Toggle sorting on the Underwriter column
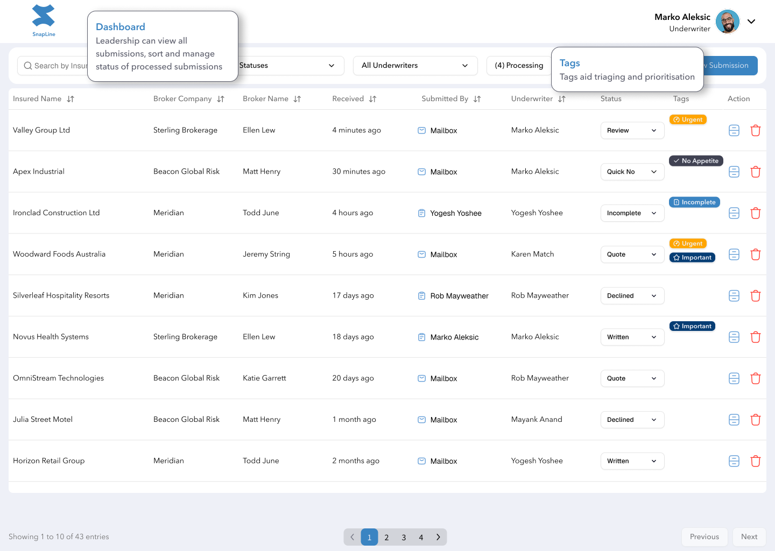The image size is (775, 551). [562, 98]
